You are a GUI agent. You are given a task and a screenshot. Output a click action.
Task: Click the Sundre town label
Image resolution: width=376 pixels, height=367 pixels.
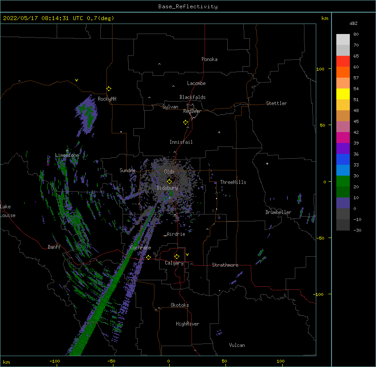pyautogui.click(x=127, y=170)
